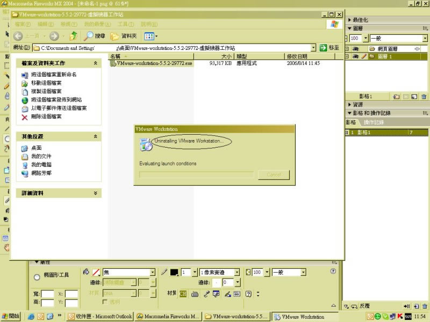The image size is (430, 322).
Task: Click the Explorer Back arrow button
Action: tap(18, 36)
